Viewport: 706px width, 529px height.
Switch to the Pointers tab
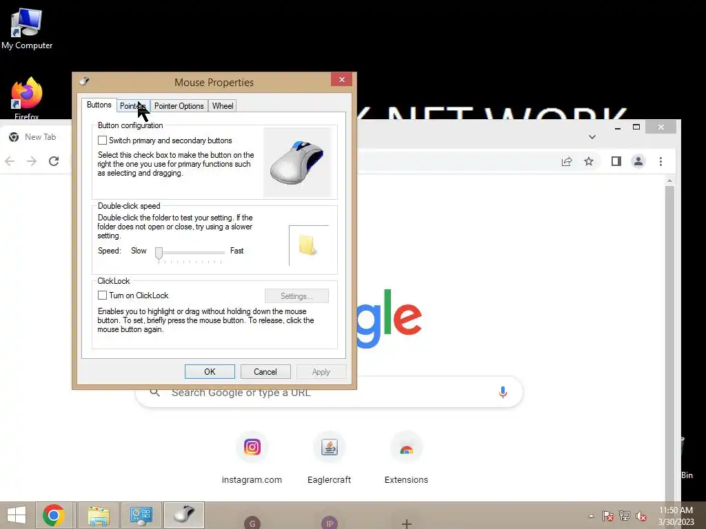coord(133,105)
